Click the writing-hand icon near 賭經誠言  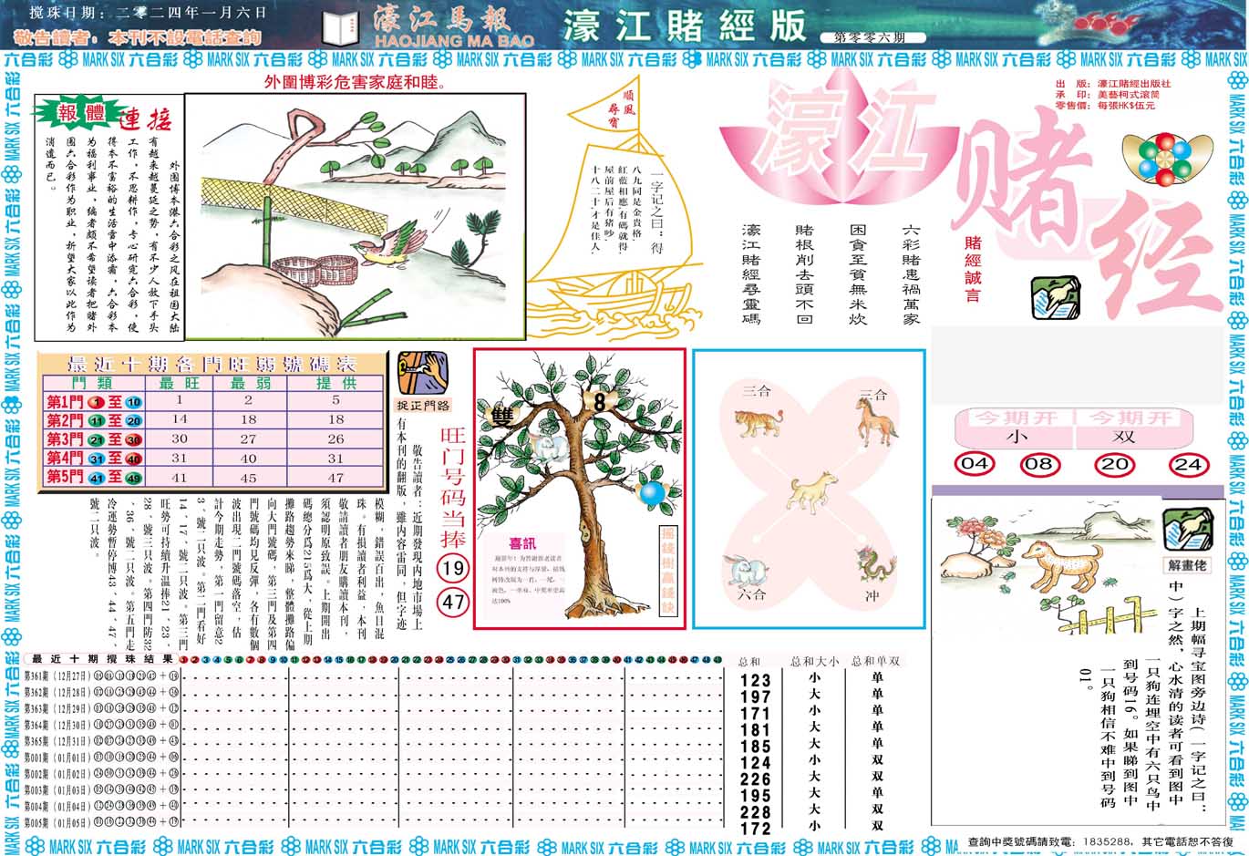pos(1055,298)
